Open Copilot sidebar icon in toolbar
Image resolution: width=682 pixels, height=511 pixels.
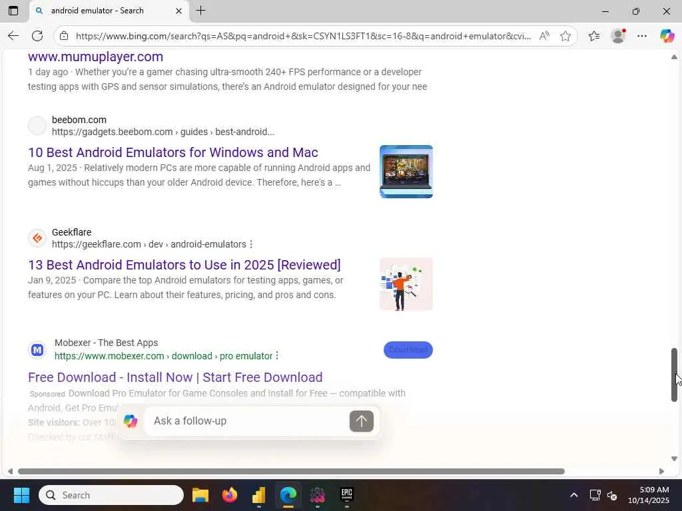tap(667, 36)
